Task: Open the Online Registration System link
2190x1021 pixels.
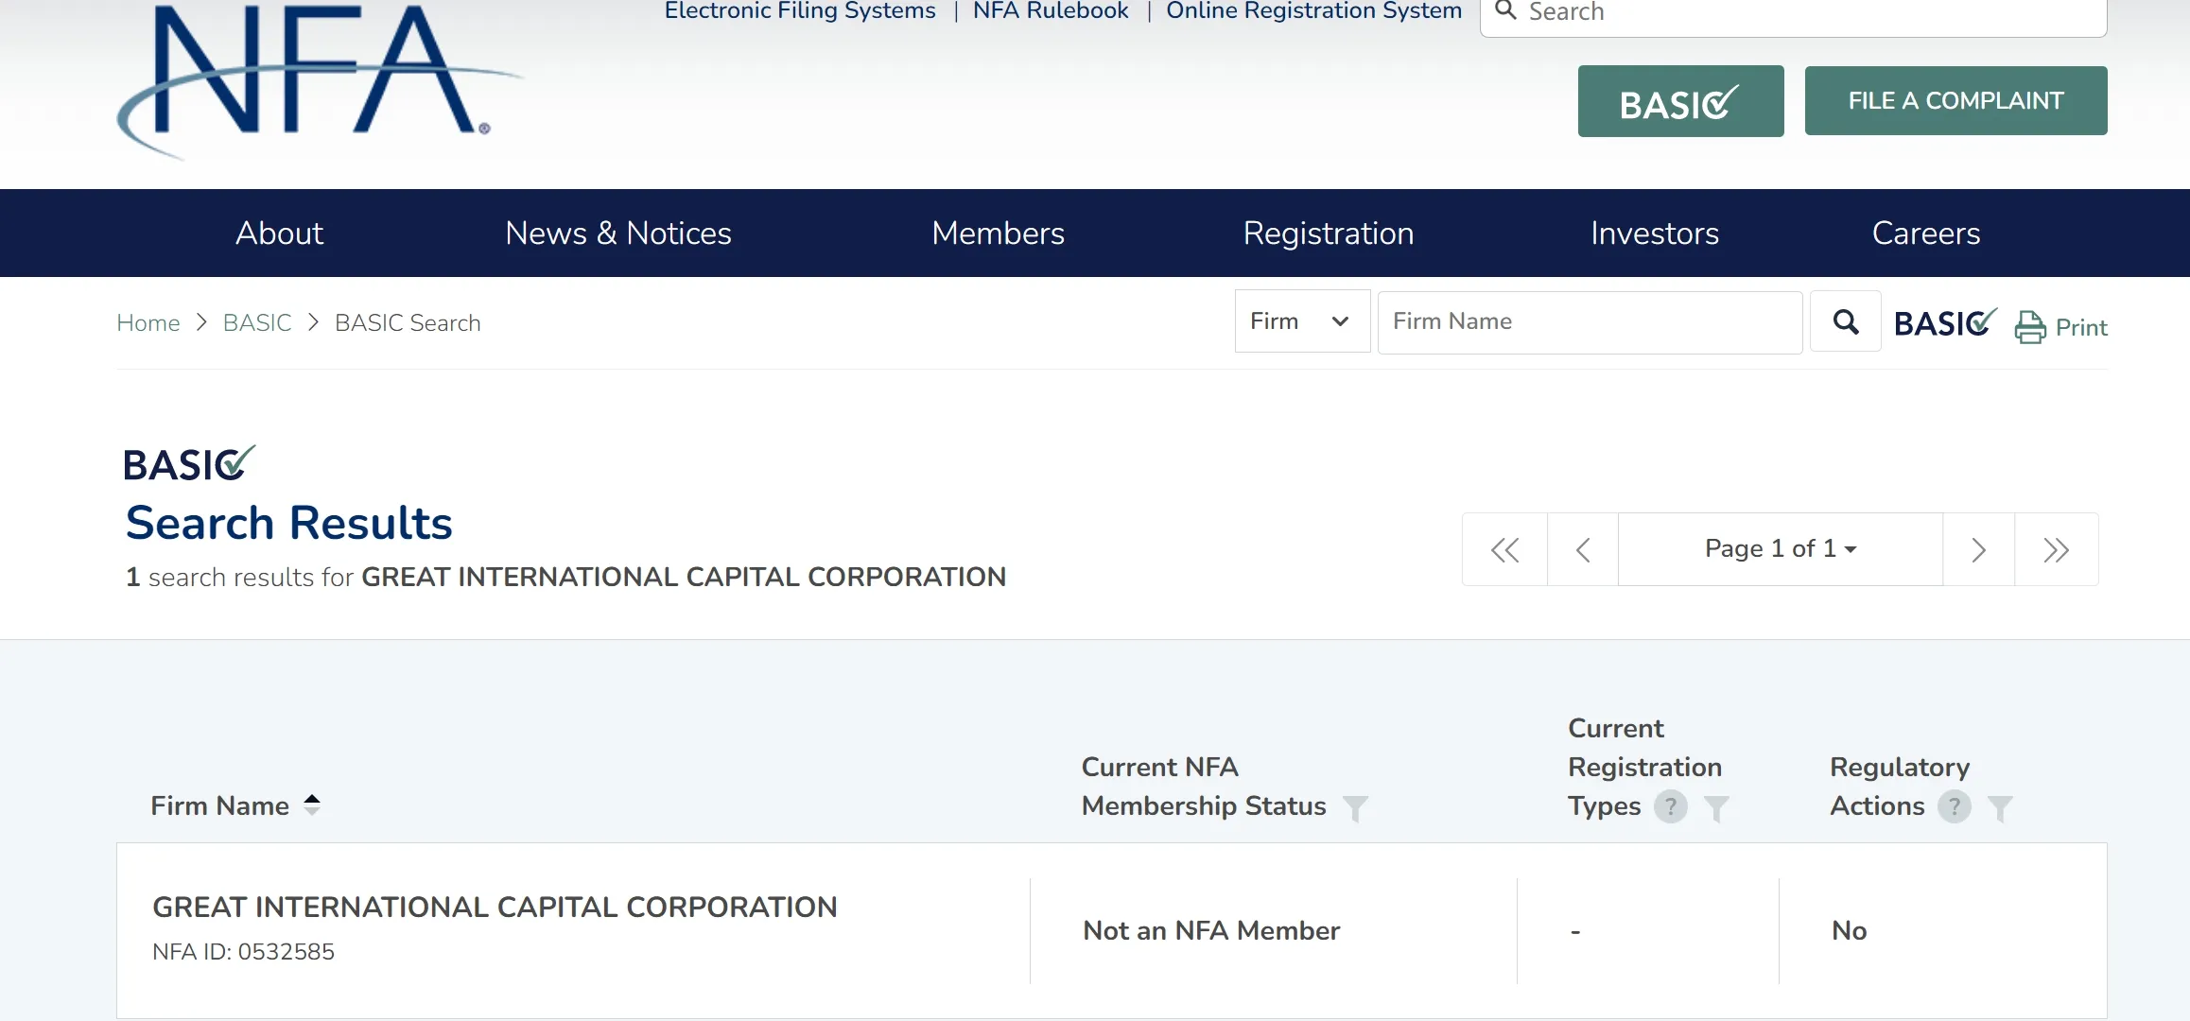Action: point(1313,11)
